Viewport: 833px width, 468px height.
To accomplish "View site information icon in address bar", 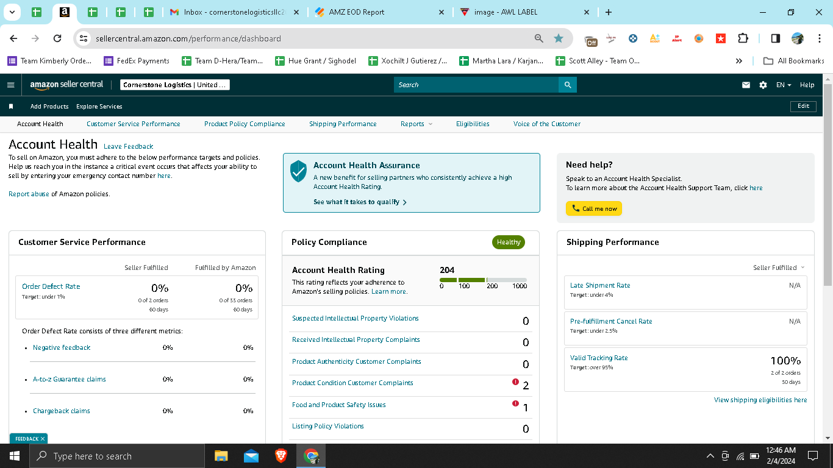I will [84, 38].
